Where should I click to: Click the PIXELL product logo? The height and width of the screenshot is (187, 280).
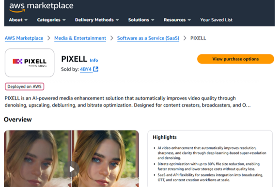click(x=30, y=63)
